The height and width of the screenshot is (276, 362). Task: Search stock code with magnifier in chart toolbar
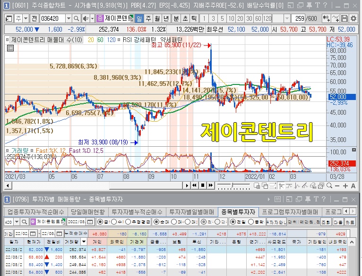[x=77, y=18]
